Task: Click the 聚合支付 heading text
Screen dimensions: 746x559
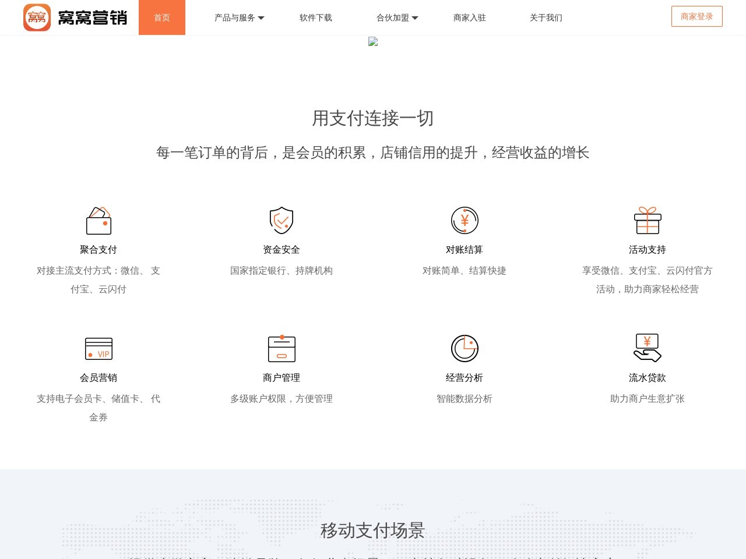Action: (98, 249)
